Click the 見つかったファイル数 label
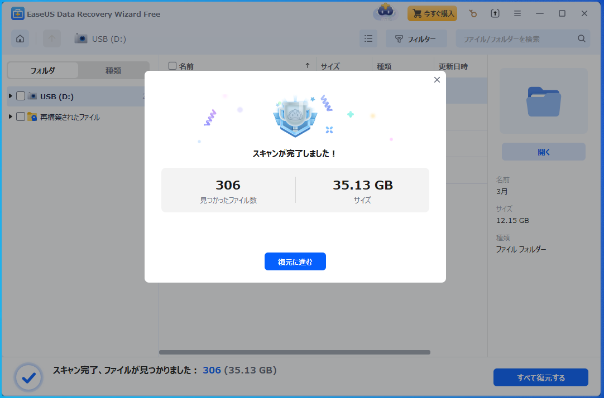604x398 pixels. (228, 200)
